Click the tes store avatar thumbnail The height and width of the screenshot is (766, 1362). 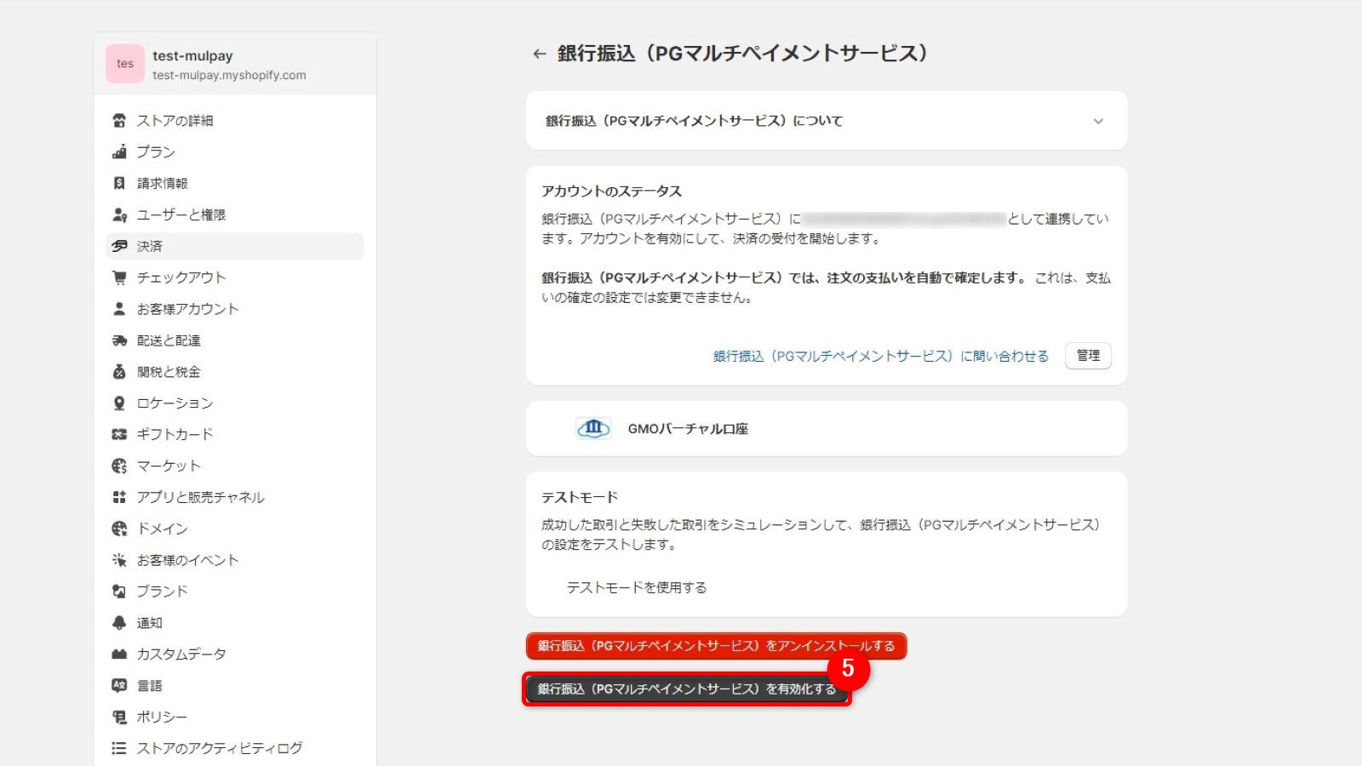124,63
